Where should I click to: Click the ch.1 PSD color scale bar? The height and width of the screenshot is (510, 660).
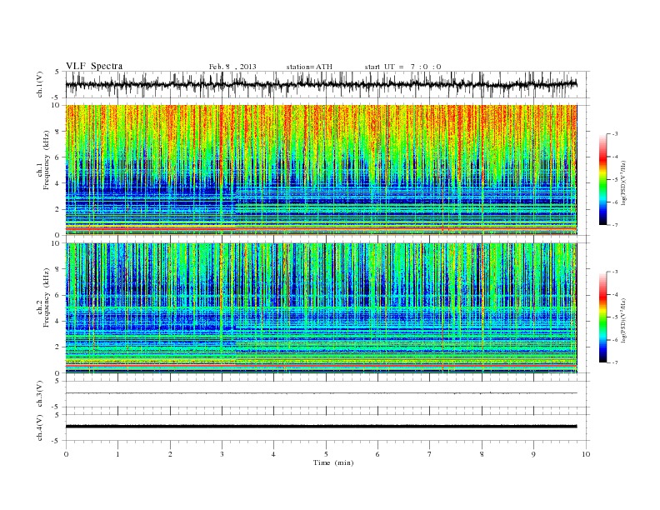tap(602, 179)
